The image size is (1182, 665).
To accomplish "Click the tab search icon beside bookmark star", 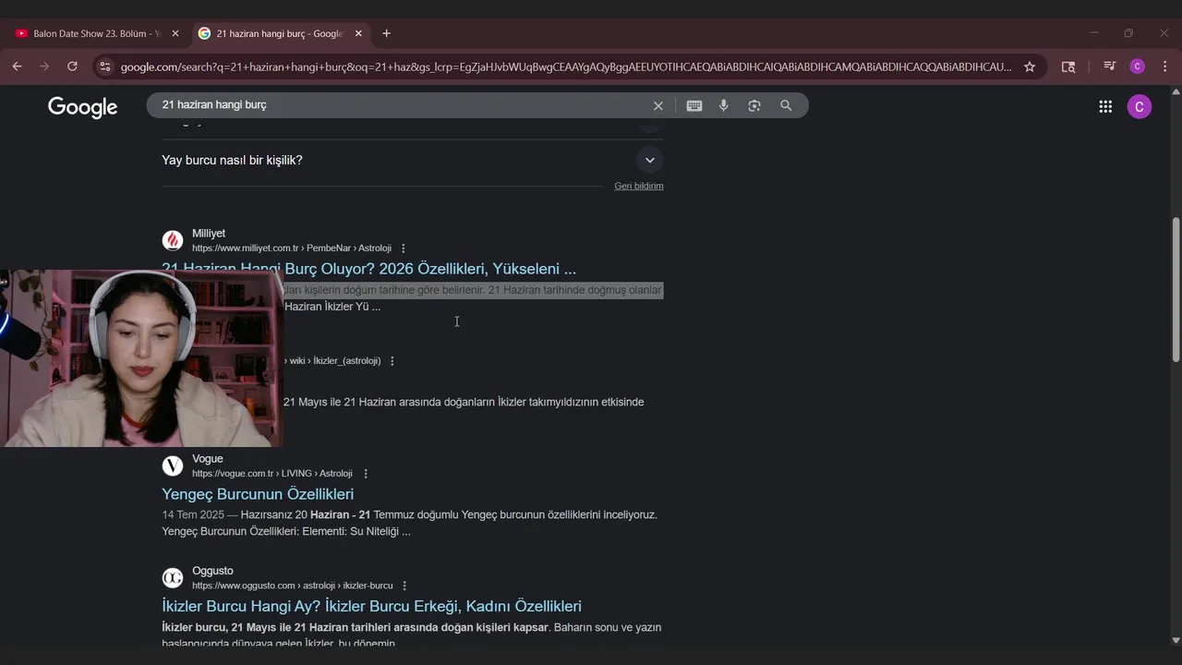I will point(1068,66).
